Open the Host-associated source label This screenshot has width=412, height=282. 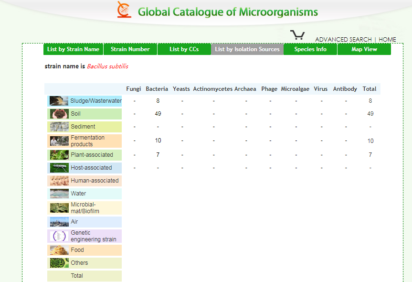[x=92, y=168]
